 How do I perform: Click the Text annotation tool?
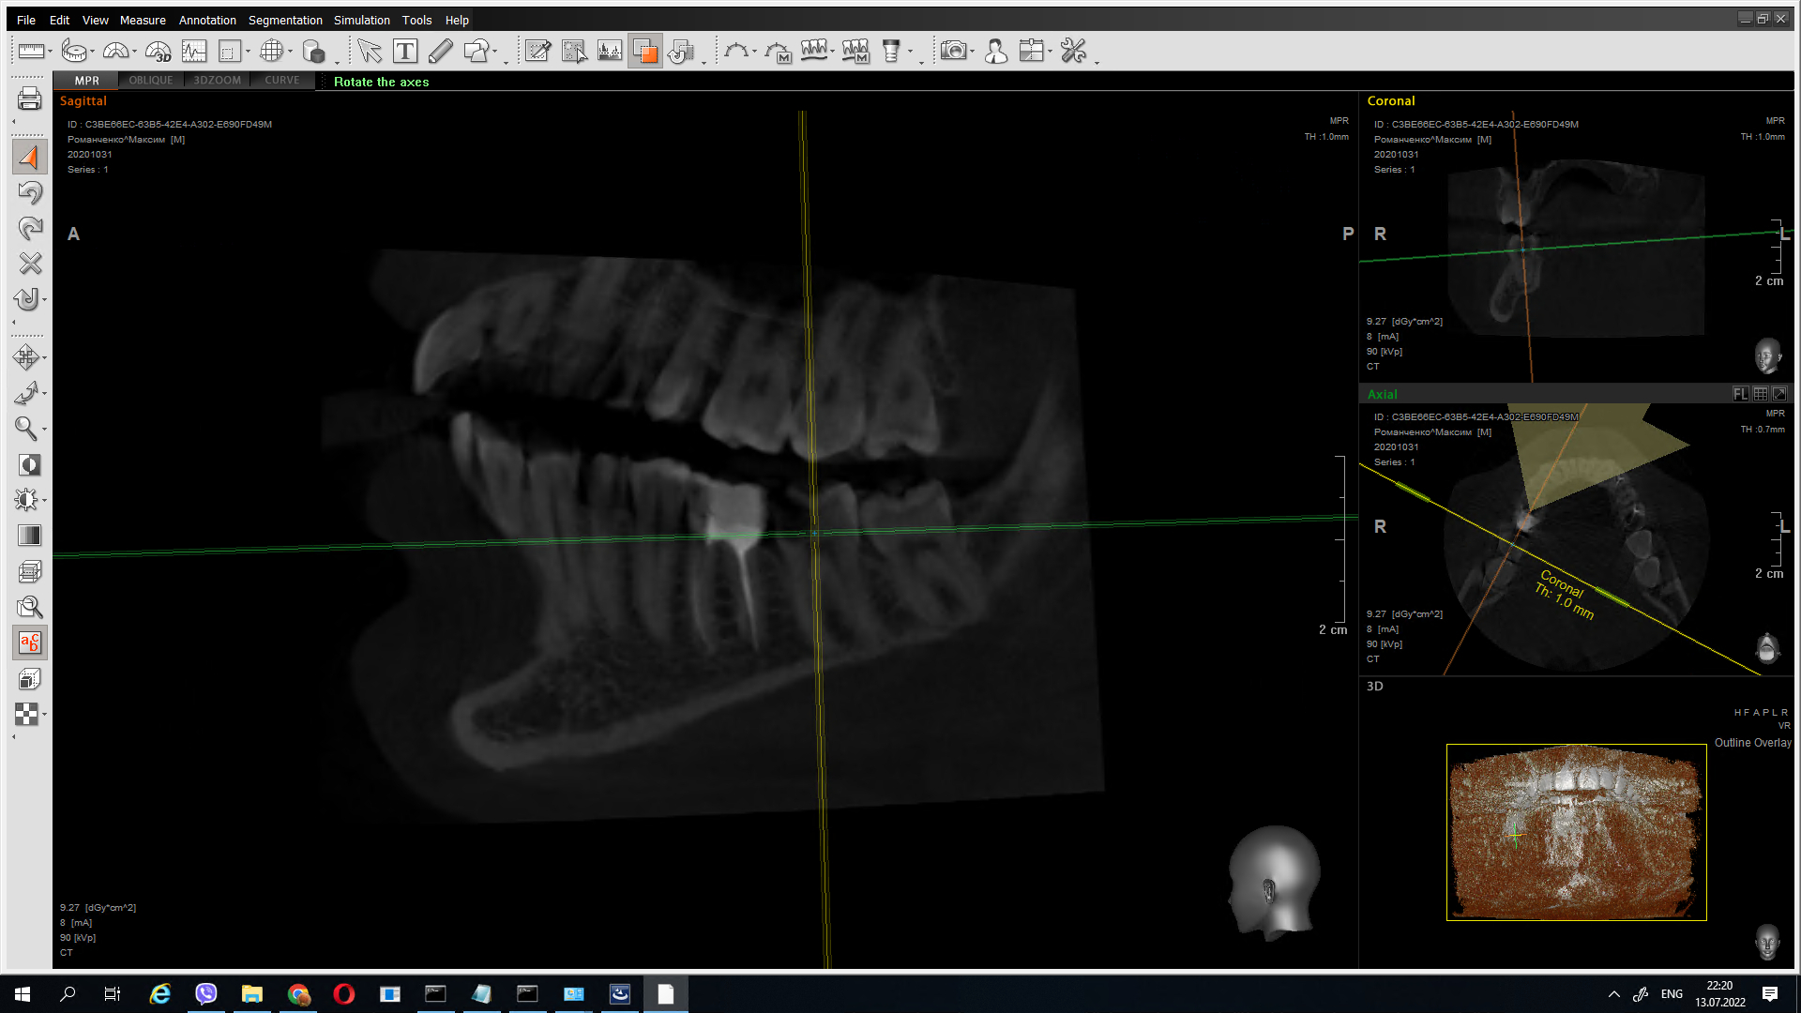tap(405, 51)
